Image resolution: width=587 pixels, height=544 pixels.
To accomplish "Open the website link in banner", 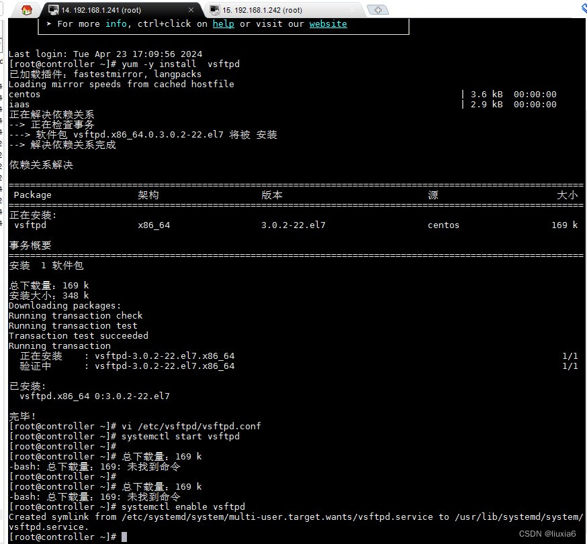I will click(x=328, y=24).
